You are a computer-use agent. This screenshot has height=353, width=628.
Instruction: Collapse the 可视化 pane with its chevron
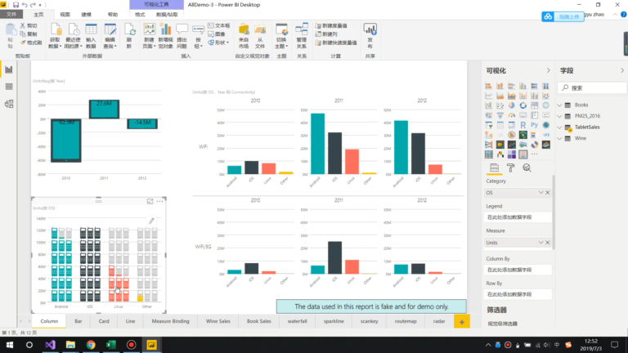point(549,70)
